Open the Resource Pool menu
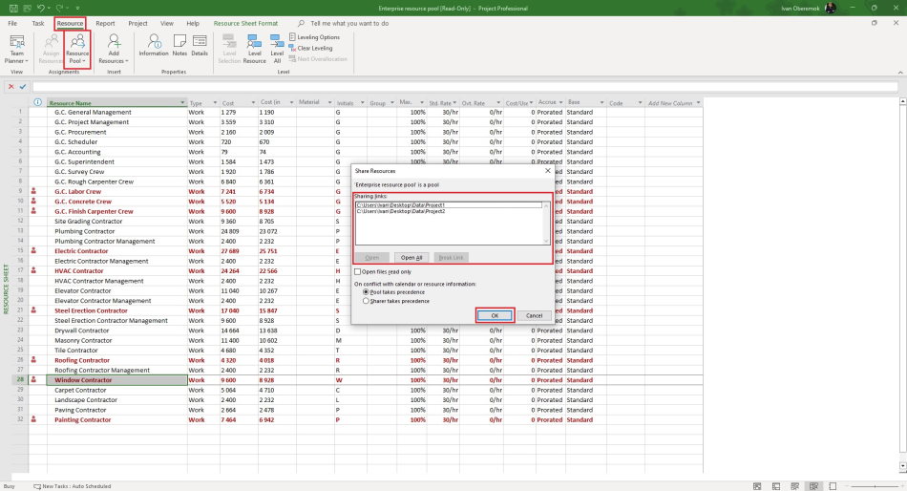Image resolution: width=907 pixels, height=491 pixels. click(77, 50)
